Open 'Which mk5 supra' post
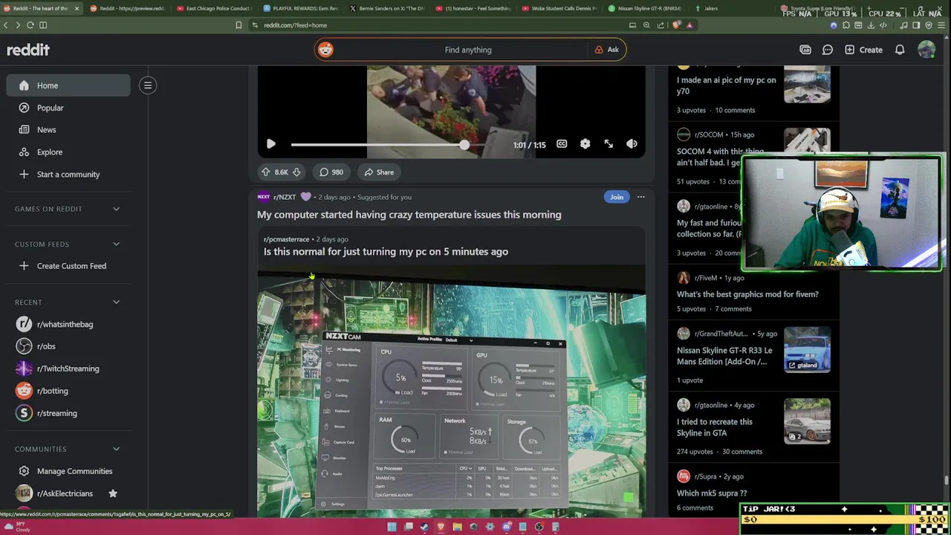The height and width of the screenshot is (535, 951). pyautogui.click(x=712, y=493)
